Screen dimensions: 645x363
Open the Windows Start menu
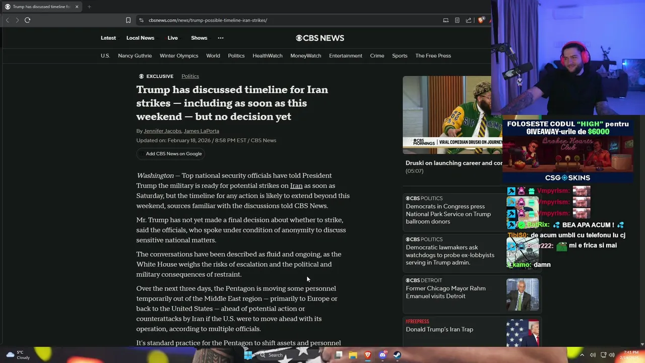[247, 355]
